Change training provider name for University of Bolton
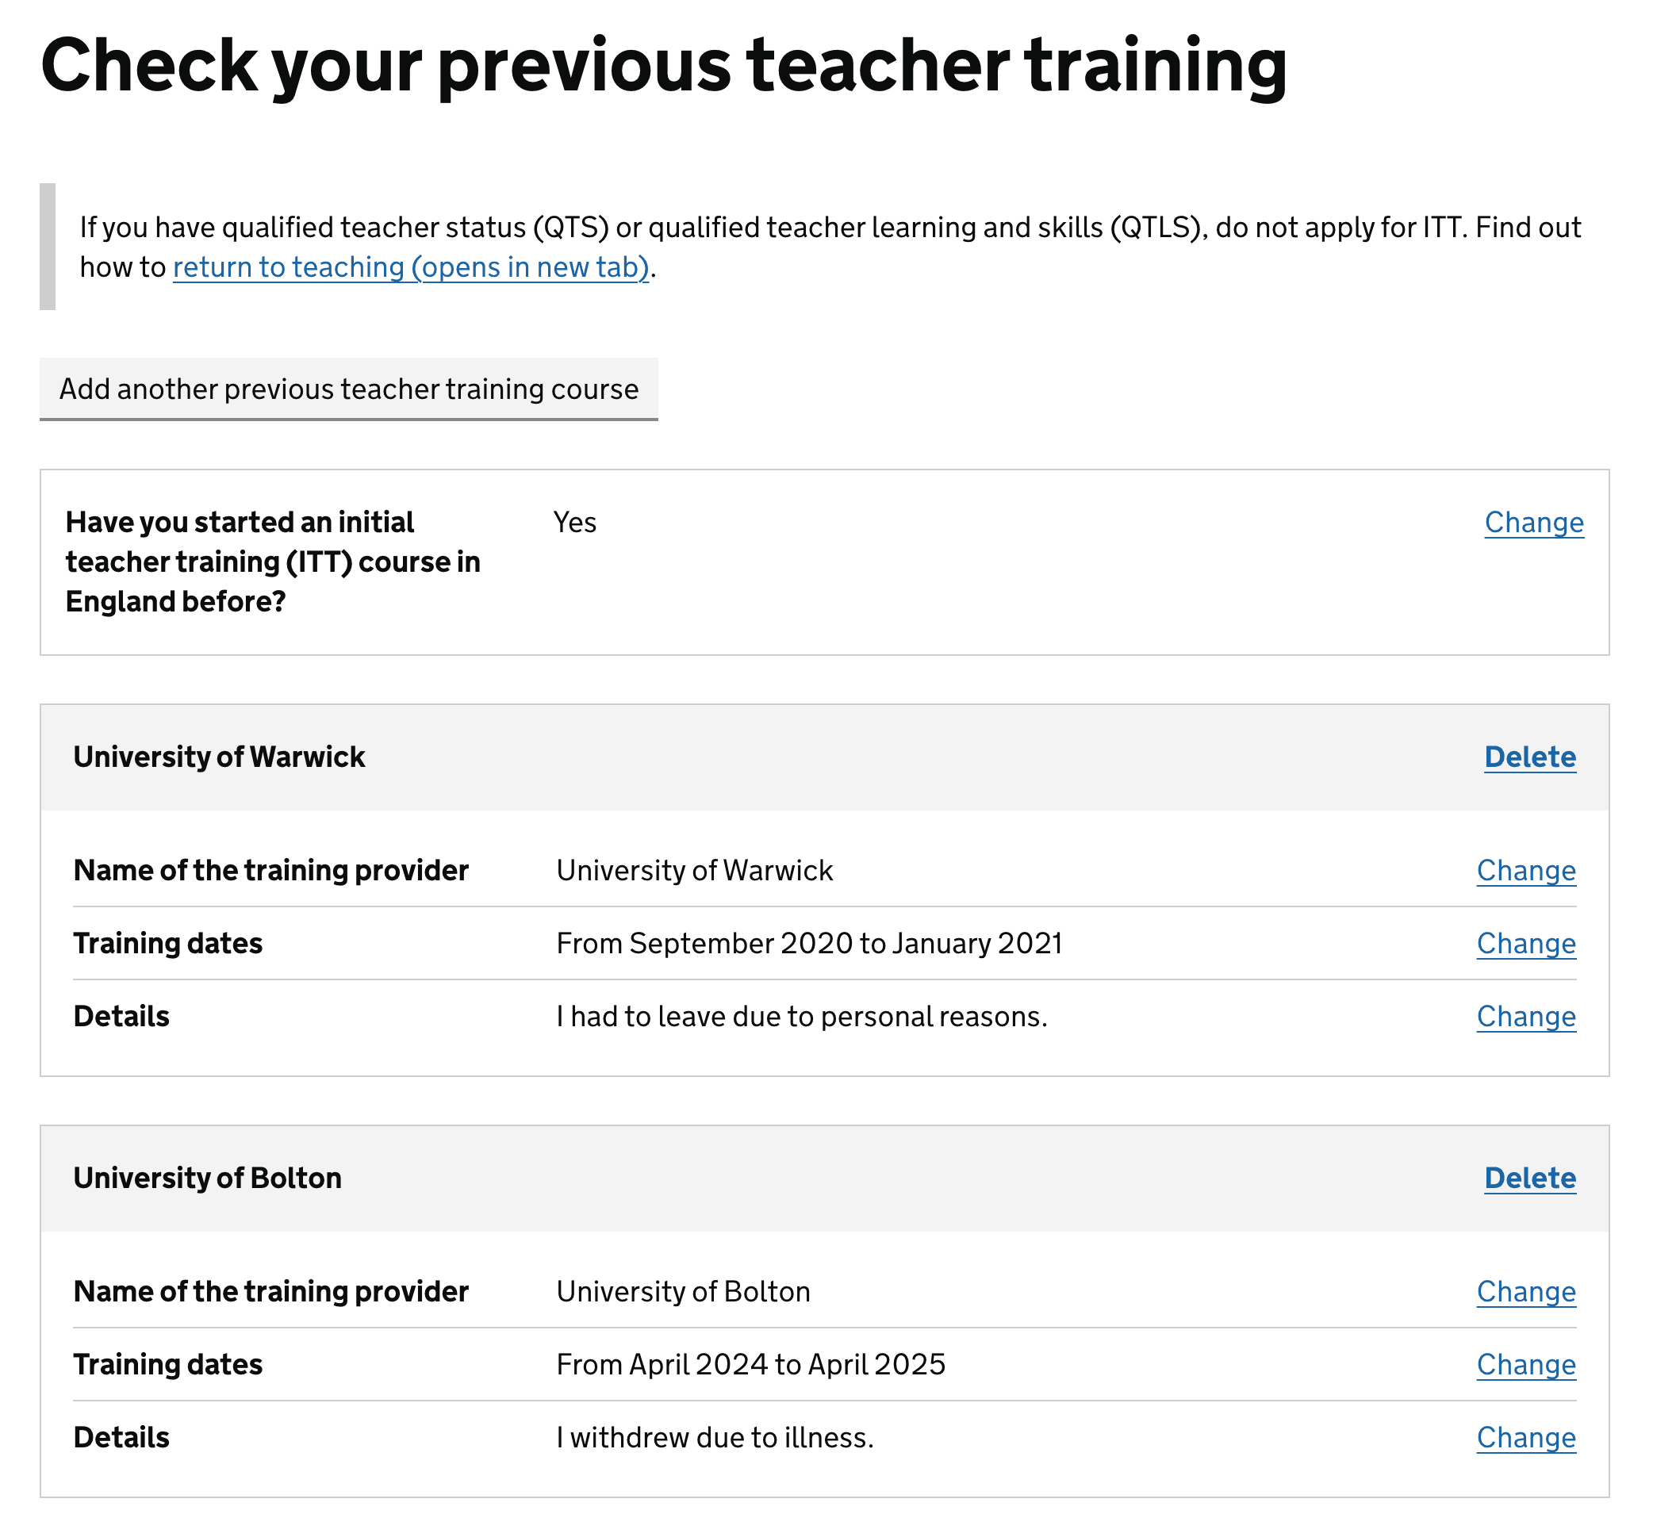Viewport: 1653px width, 1537px height. click(1525, 1293)
